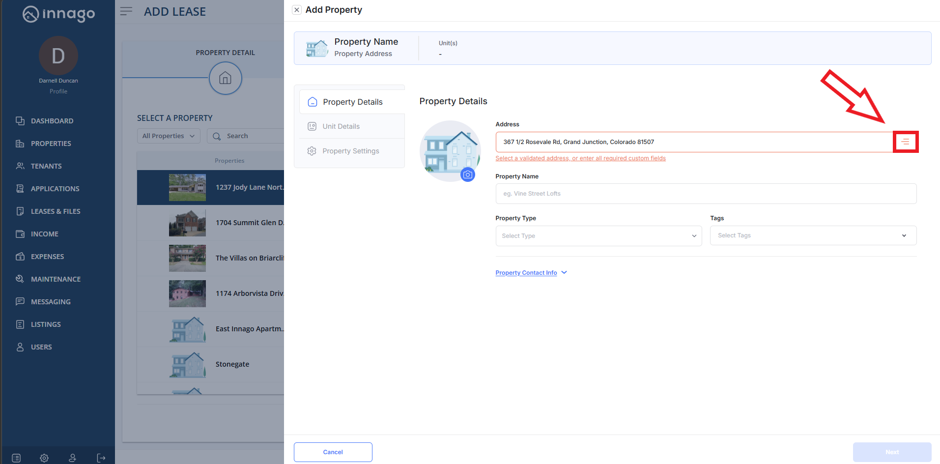This screenshot has height=464, width=940.
Task: Click the hamburger menu icon beside ADD LEASE
Action: tap(126, 11)
